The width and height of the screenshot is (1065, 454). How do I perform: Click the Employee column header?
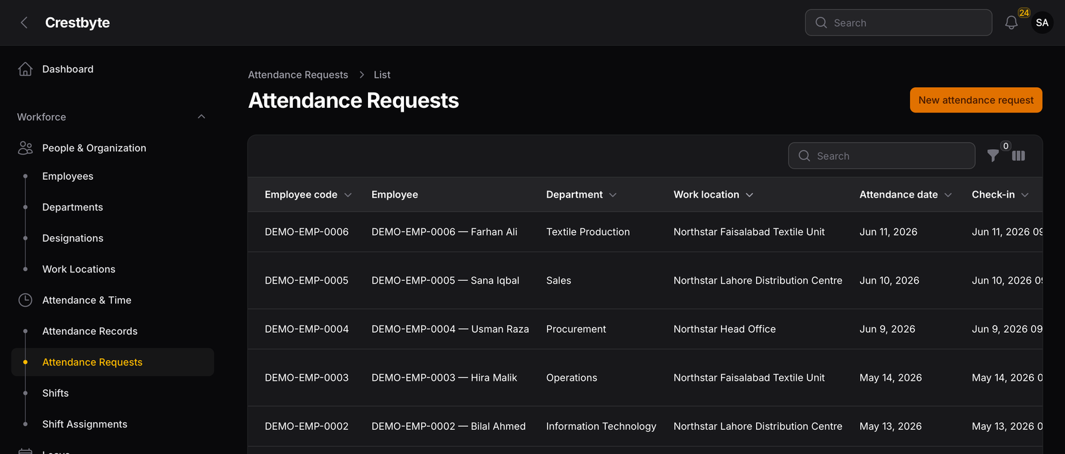point(395,194)
